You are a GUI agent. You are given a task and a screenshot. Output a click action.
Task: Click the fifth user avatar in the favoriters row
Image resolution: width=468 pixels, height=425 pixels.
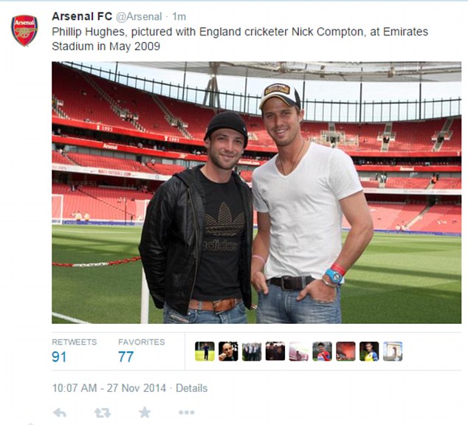point(299,351)
